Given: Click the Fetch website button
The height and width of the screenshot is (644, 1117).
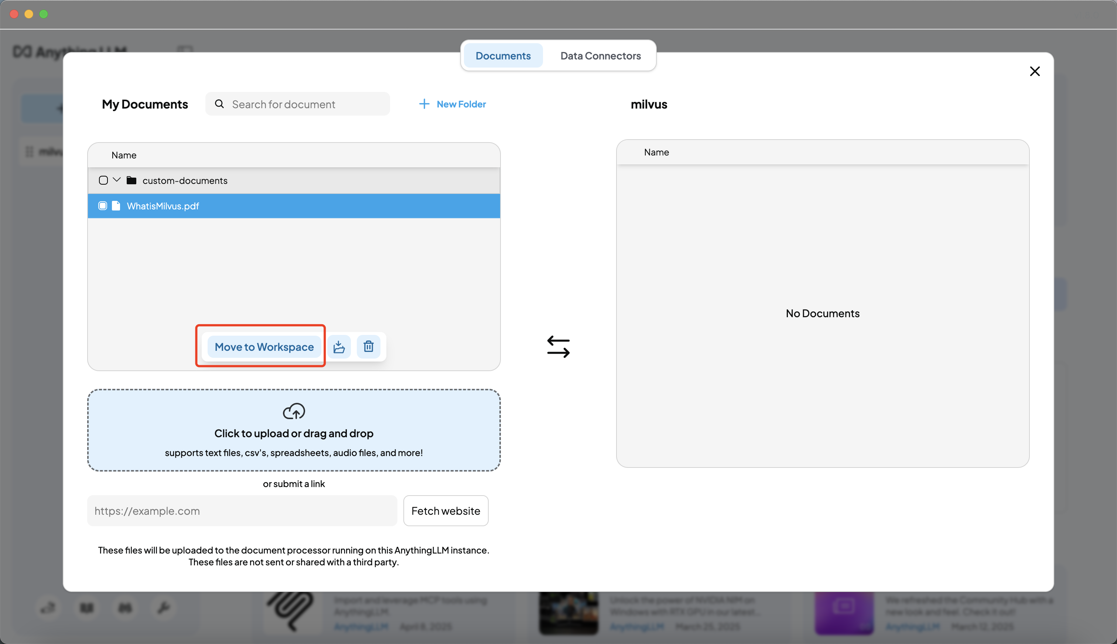Looking at the screenshot, I should (x=445, y=510).
